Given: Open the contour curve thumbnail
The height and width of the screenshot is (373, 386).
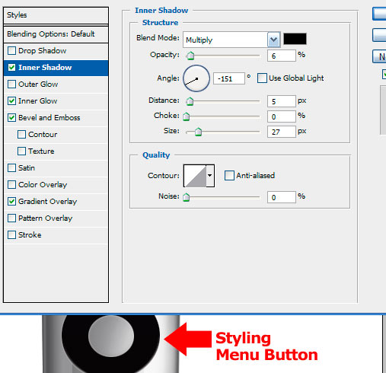Looking at the screenshot, I should click(x=195, y=176).
